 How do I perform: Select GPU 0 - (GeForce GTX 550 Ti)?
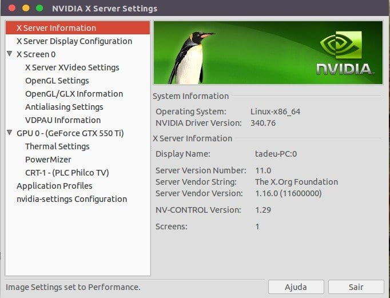[x=70, y=133]
